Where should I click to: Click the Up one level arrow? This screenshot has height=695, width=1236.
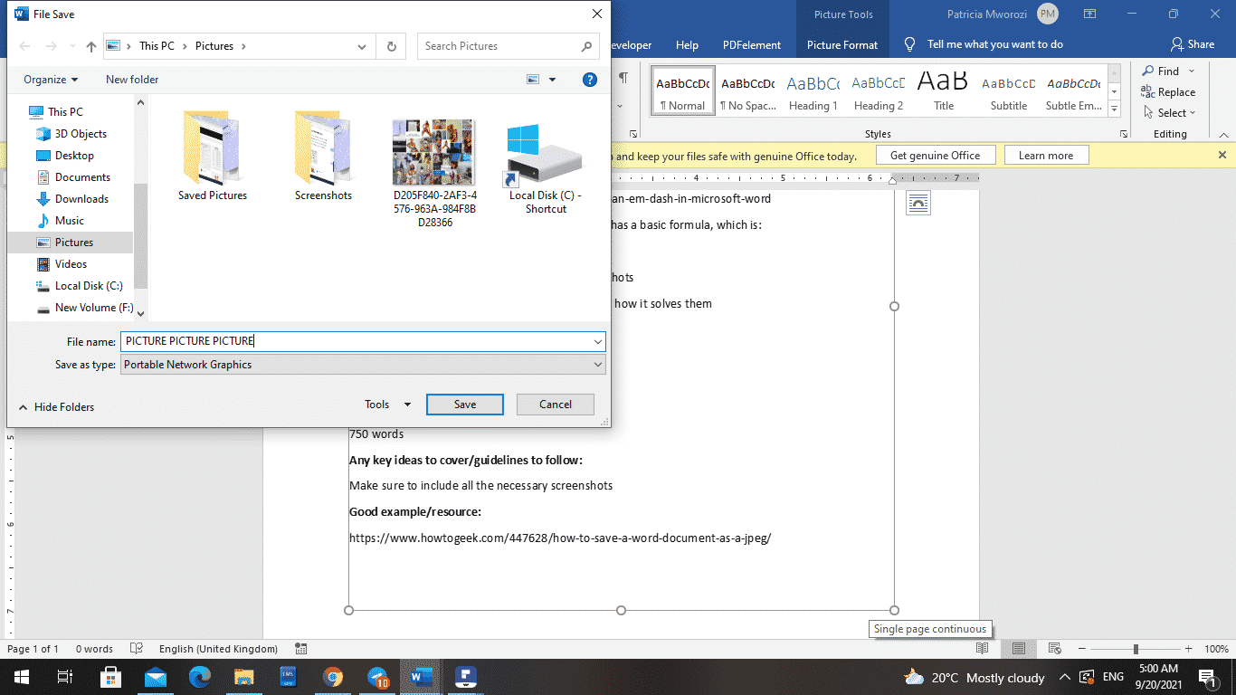90,46
